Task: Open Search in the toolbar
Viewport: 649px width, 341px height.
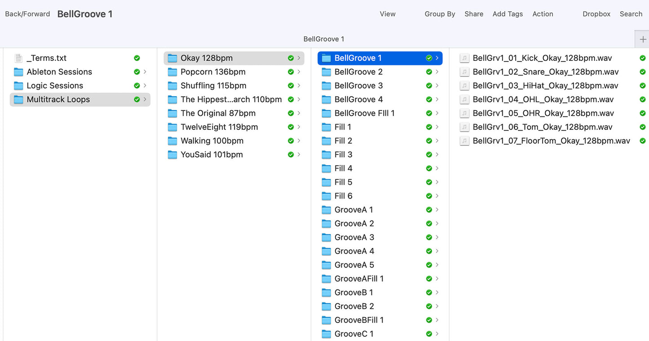Action: tap(631, 14)
